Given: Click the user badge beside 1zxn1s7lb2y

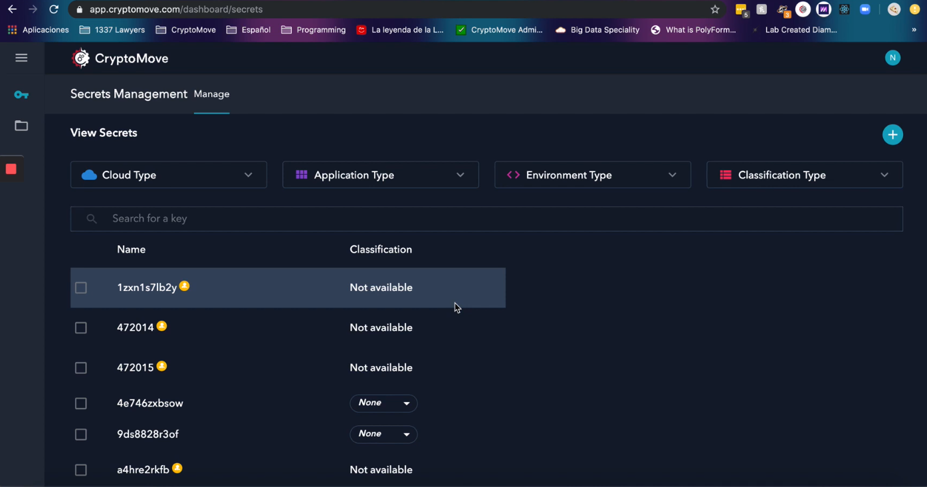Looking at the screenshot, I should pos(185,286).
